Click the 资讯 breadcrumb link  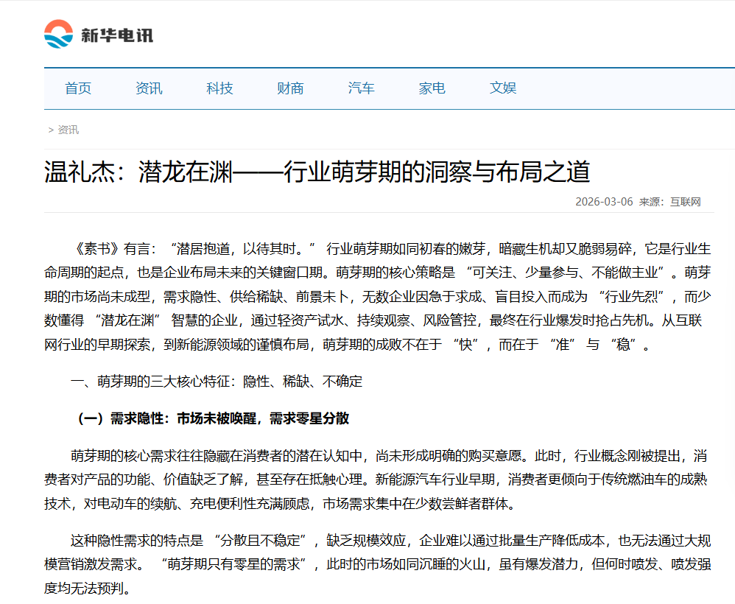67,130
